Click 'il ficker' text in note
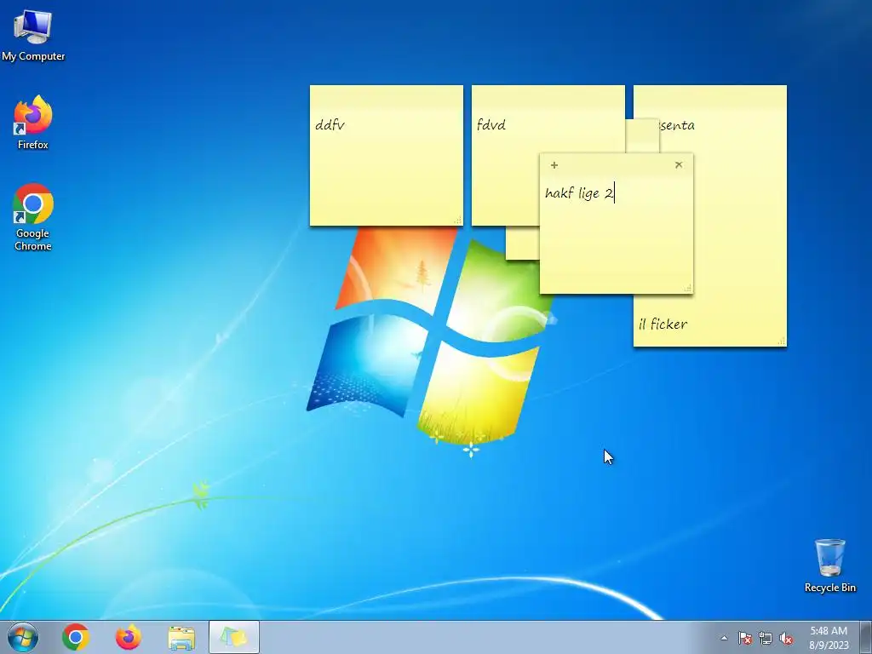Image resolution: width=872 pixels, height=654 pixels. pyautogui.click(x=663, y=324)
